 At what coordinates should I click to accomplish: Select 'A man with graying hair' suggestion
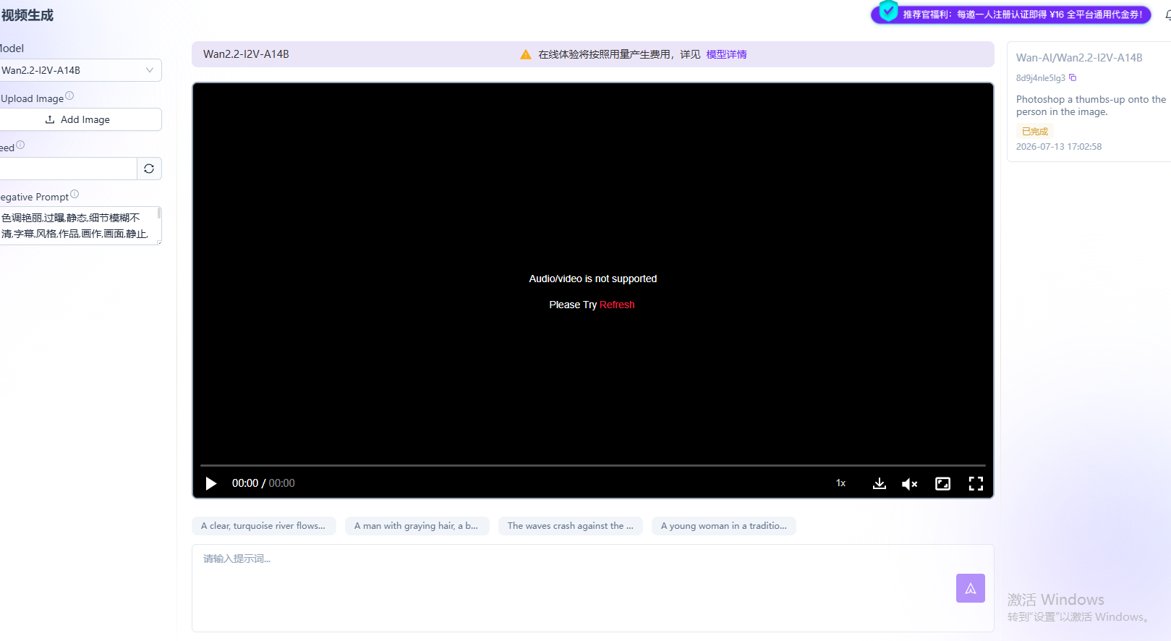click(417, 526)
